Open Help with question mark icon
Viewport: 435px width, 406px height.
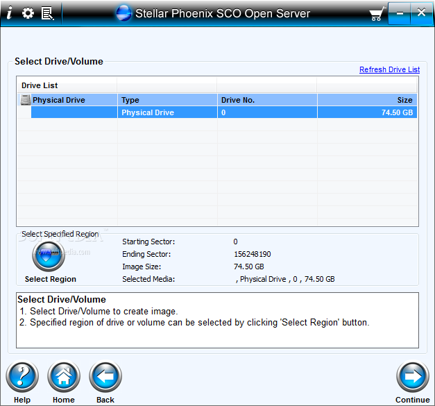(22, 376)
